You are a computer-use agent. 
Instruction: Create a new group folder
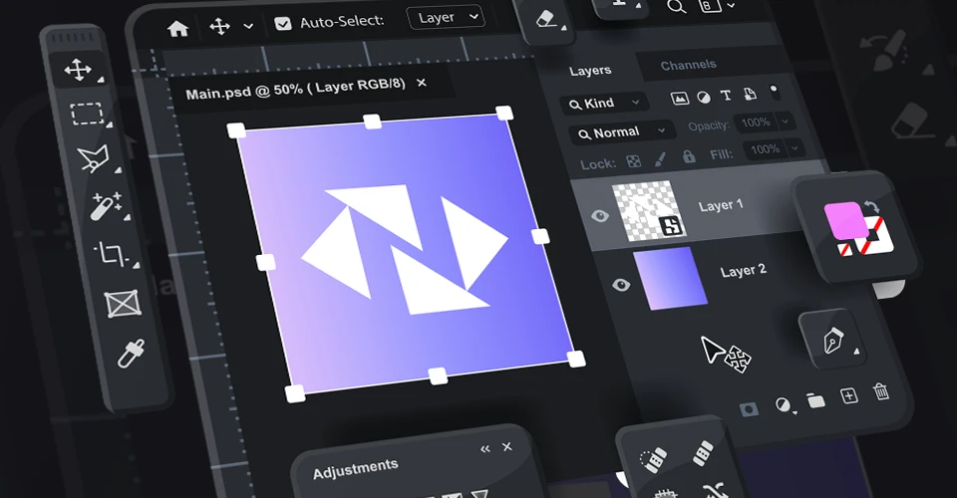[x=816, y=400]
